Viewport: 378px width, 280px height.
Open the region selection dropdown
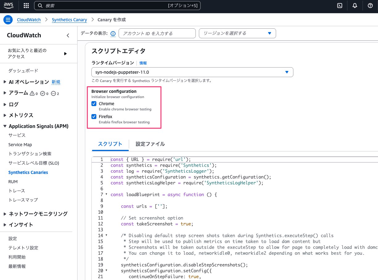tap(237, 33)
